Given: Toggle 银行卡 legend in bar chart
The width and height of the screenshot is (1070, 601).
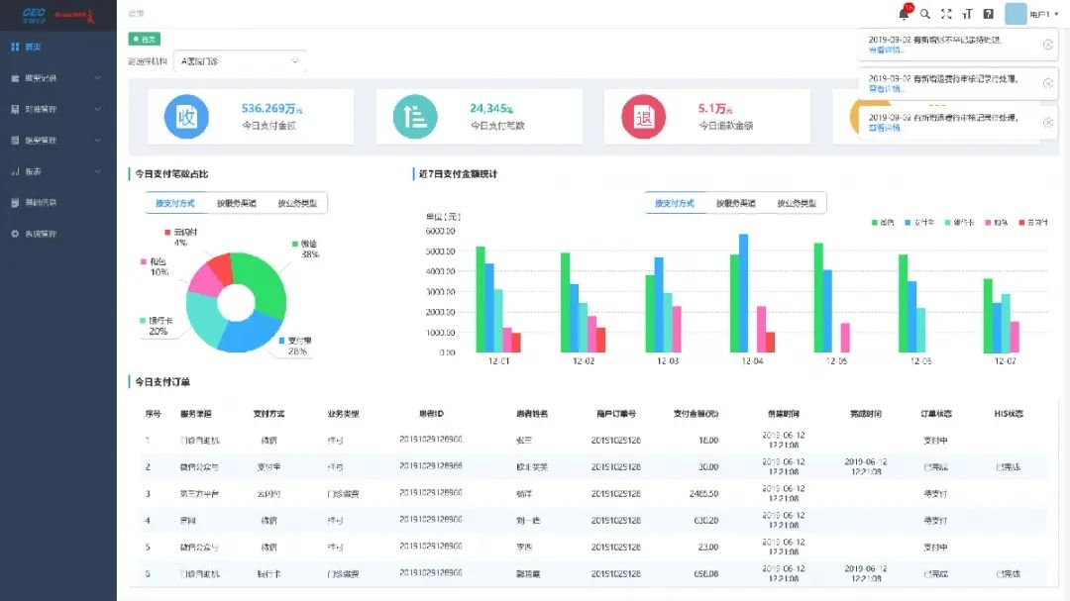Looking at the screenshot, I should 959,222.
